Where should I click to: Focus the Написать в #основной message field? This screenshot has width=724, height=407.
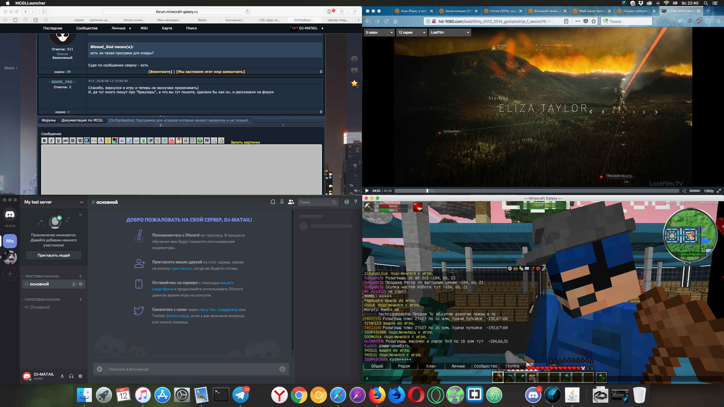coord(192,369)
